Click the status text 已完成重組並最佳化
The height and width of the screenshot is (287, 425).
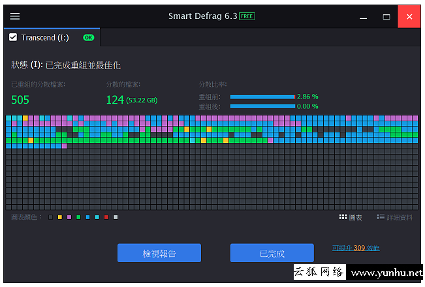pyautogui.click(x=83, y=65)
